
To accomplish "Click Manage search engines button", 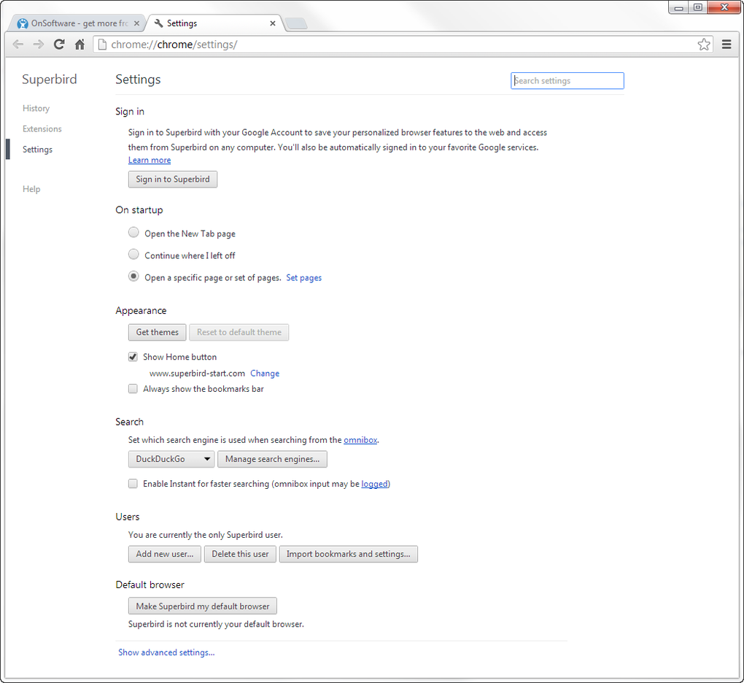I will tap(272, 459).
